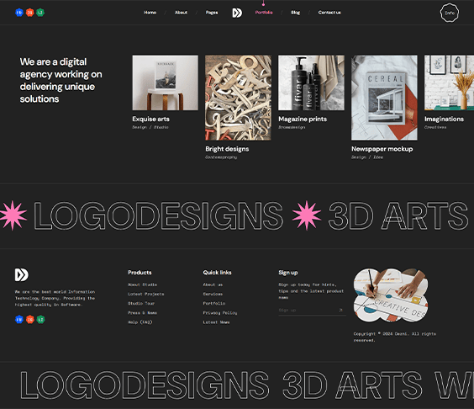Open the circular Info button
This screenshot has height=409, width=474.
[450, 13]
